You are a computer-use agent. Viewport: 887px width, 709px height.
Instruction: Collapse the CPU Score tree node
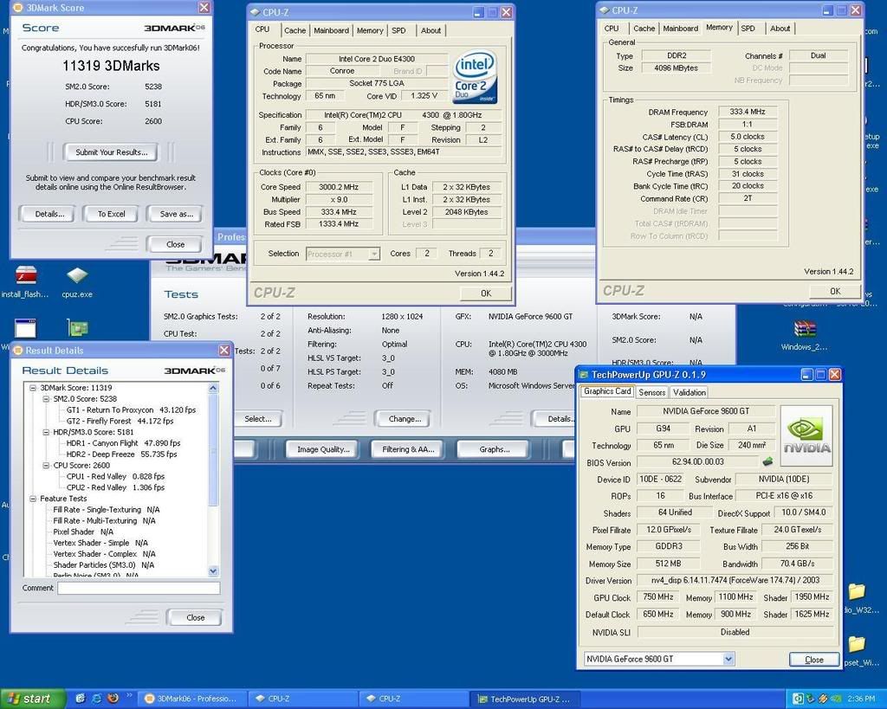(45, 465)
